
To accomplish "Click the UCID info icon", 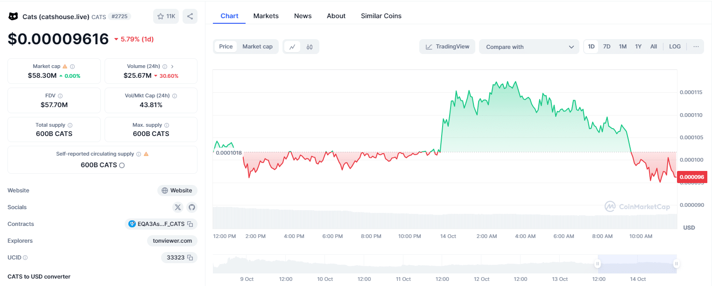I will coord(25,258).
